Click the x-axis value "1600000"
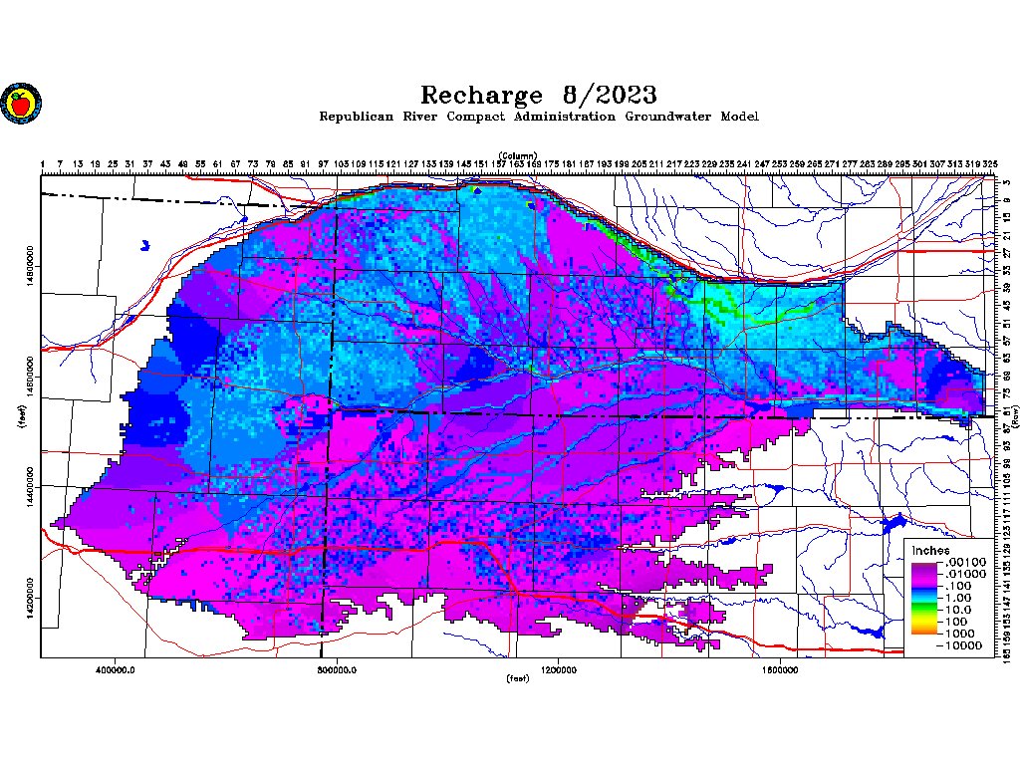This screenshot has height=765, width=1020. (x=779, y=670)
